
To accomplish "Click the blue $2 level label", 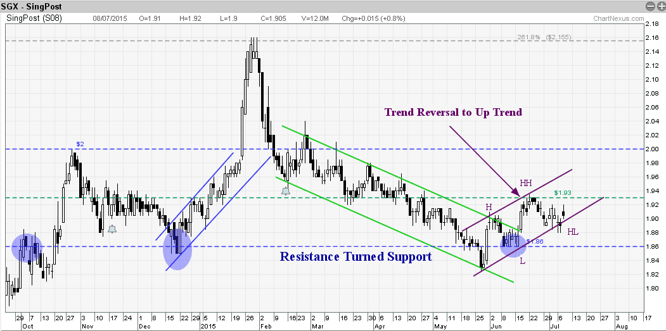I will pos(80,144).
